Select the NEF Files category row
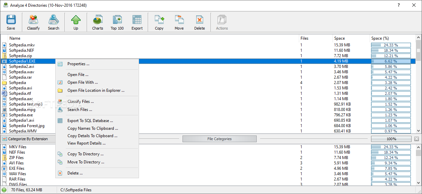This screenshot has width=422, height=194. [x=208, y=152]
